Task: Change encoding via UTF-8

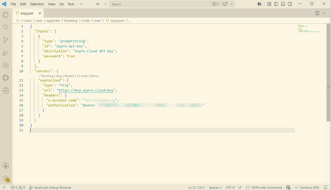Action: click(230, 187)
